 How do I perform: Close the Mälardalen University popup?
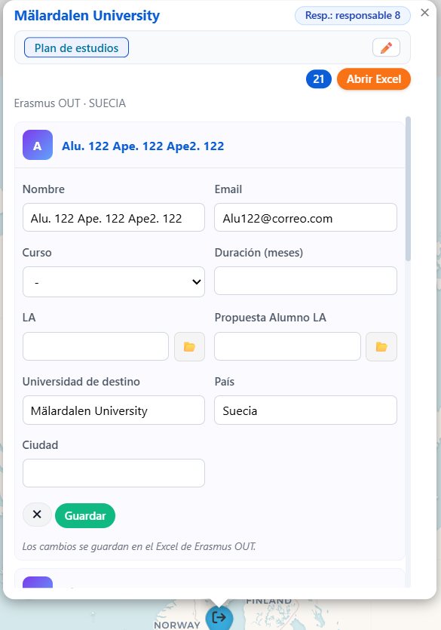[424, 13]
